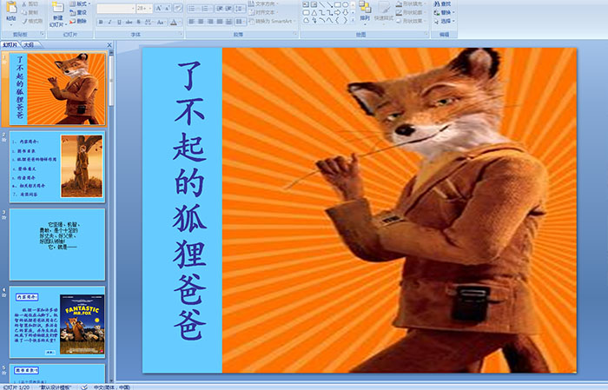Expand the shapes gallery more arrow
The width and height of the screenshot is (608, 390).
tap(353, 20)
